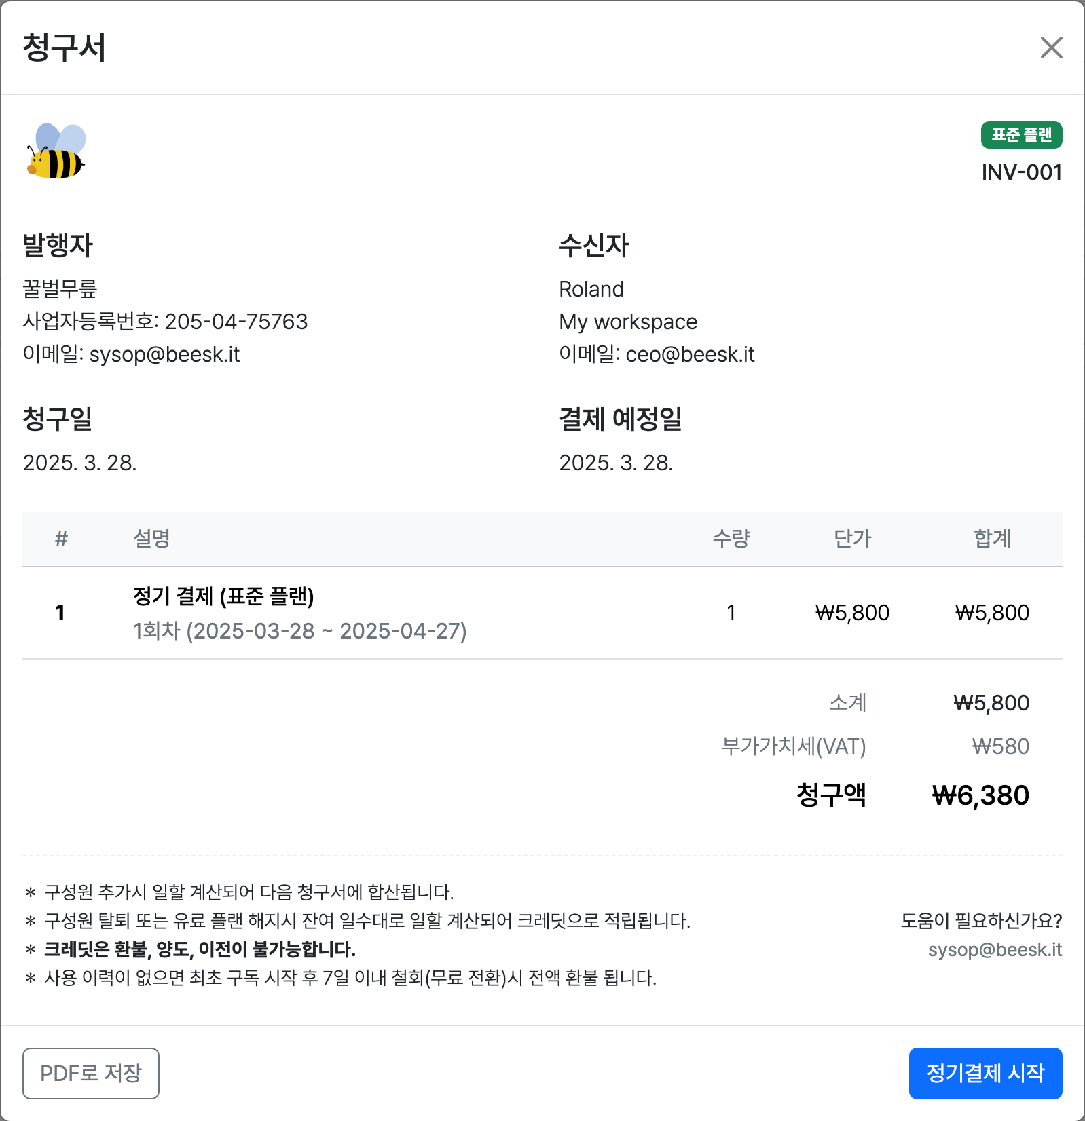Click the 청구액 total ₩6,380

click(x=980, y=795)
